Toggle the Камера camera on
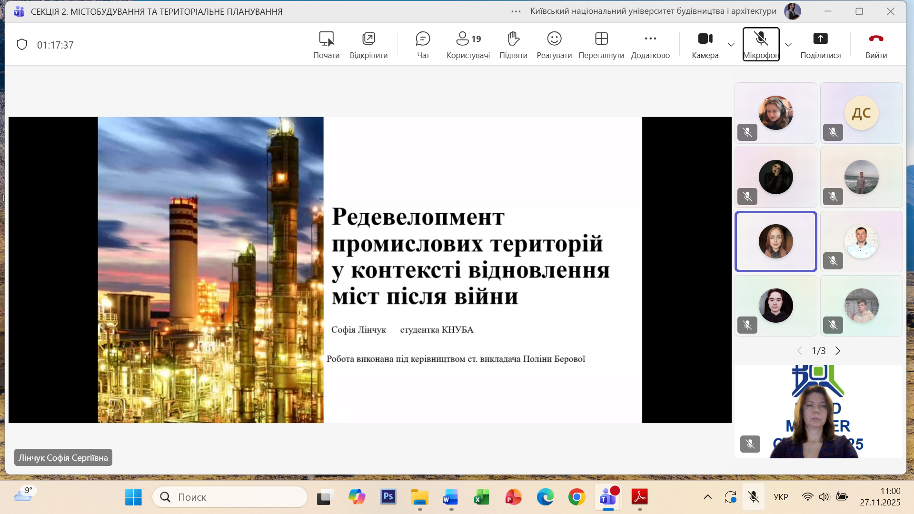This screenshot has height=514, width=914. point(705,45)
